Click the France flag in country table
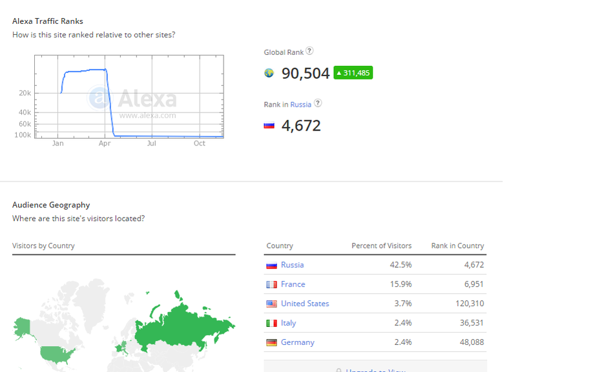Image resolution: width=593 pixels, height=372 pixels. [x=271, y=284]
